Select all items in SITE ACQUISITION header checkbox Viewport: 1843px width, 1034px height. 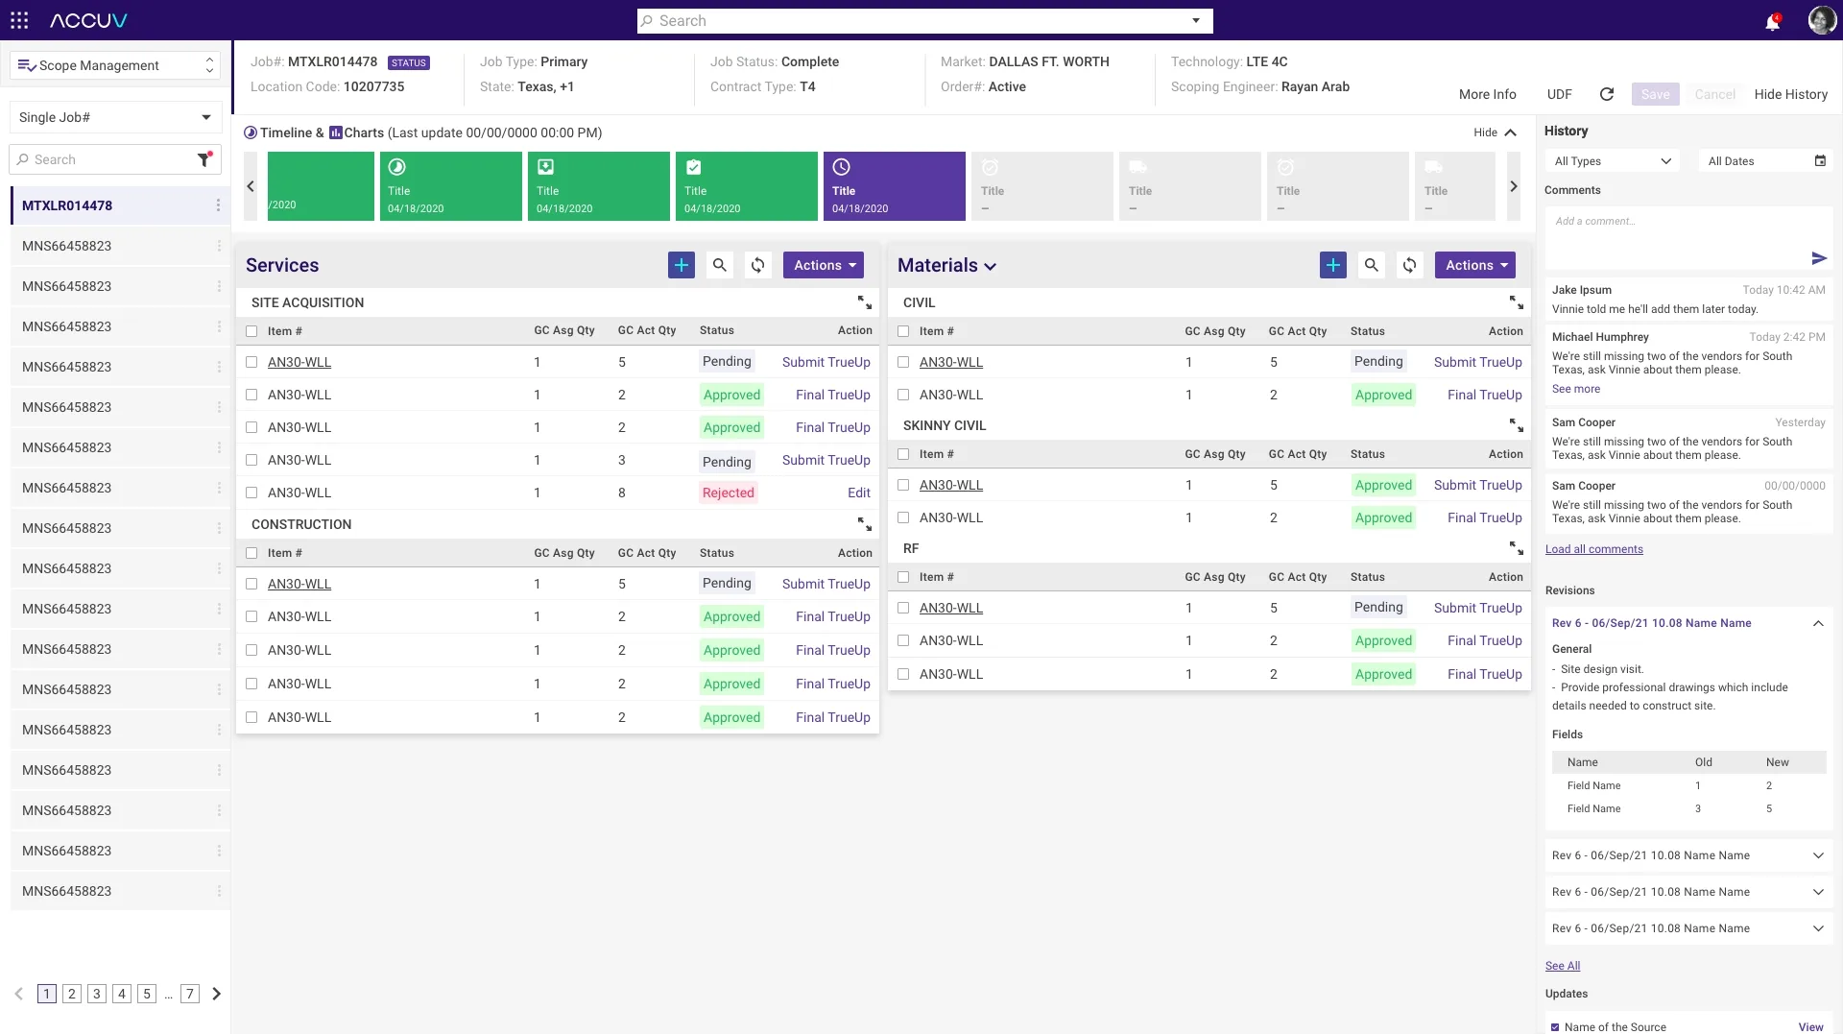click(251, 331)
